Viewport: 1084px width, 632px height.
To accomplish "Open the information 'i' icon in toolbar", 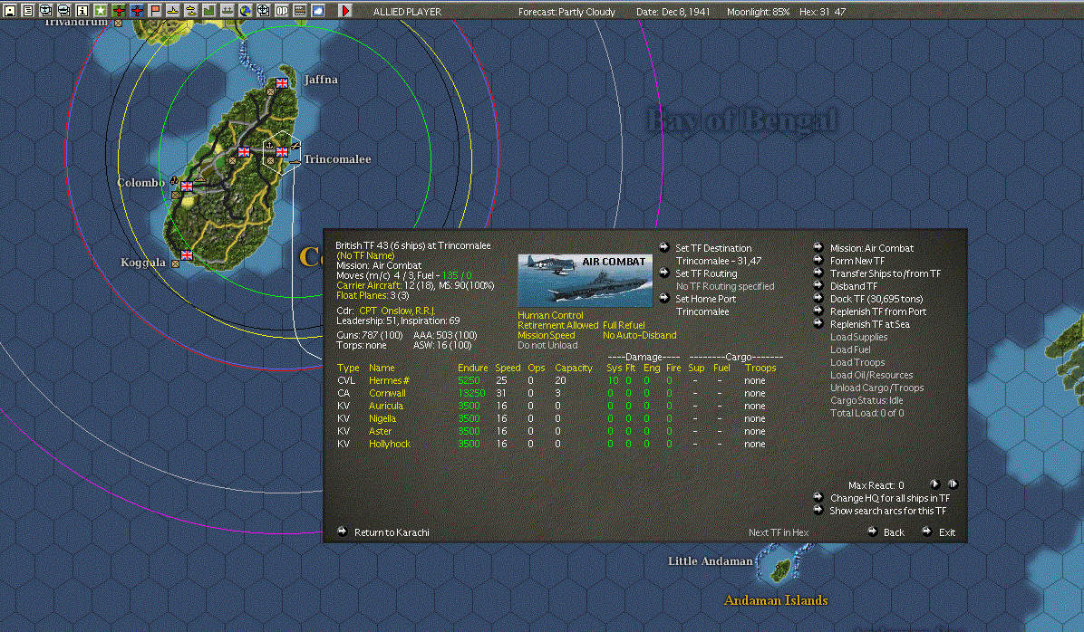I will 82,10.
